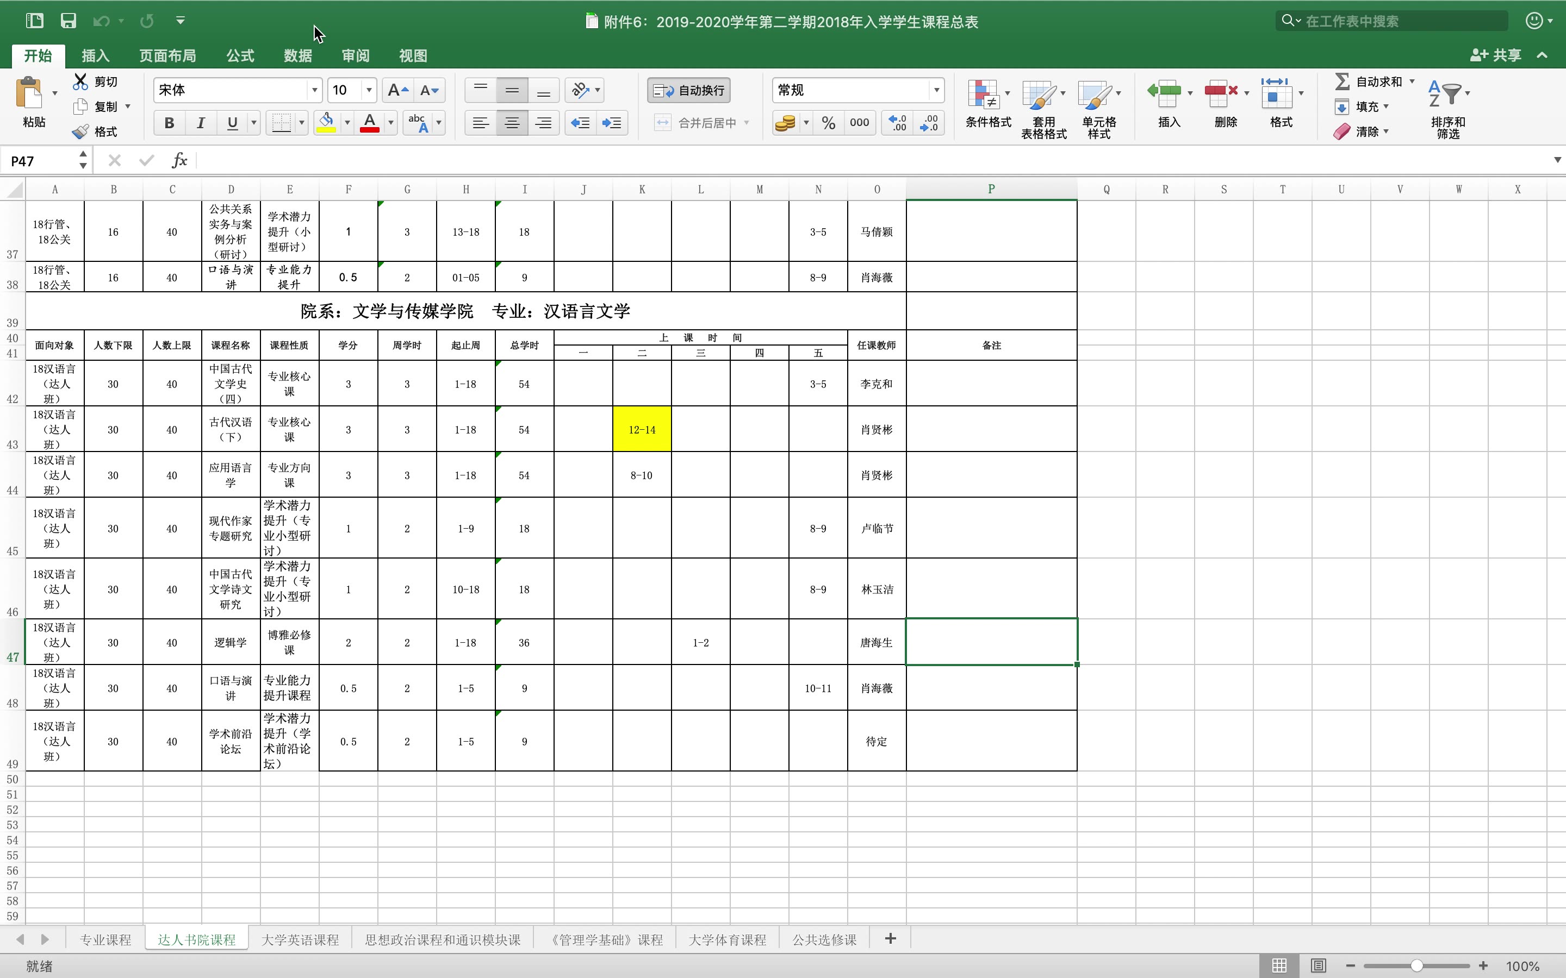Increase font size with the large A icon

(397, 90)
